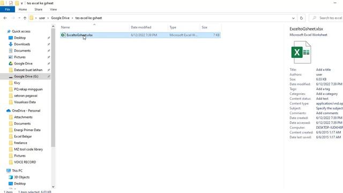Click 'Specify the subject' field

pos(329,108)
